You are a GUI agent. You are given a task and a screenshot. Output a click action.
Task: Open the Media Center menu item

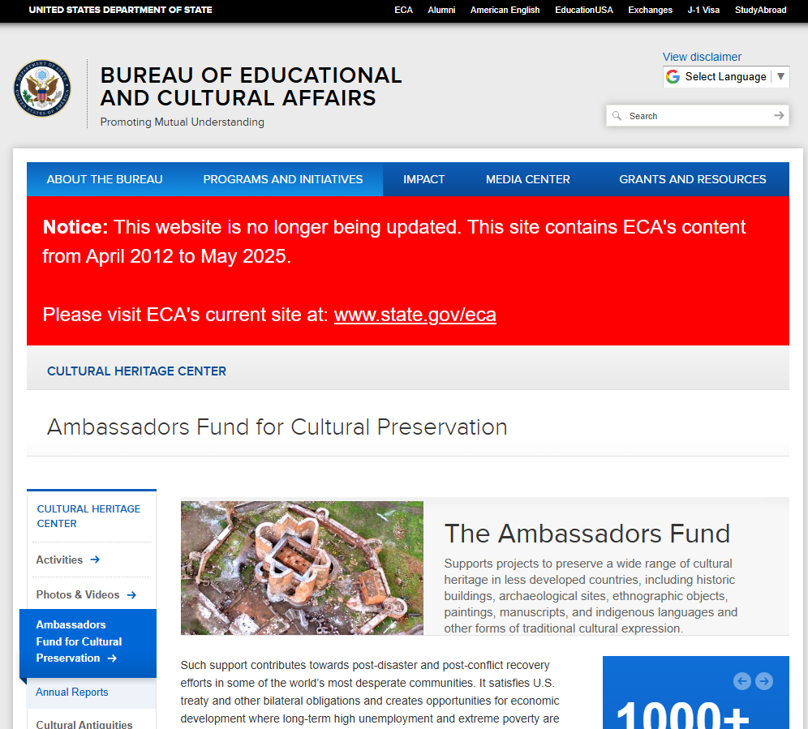(527, 179)
